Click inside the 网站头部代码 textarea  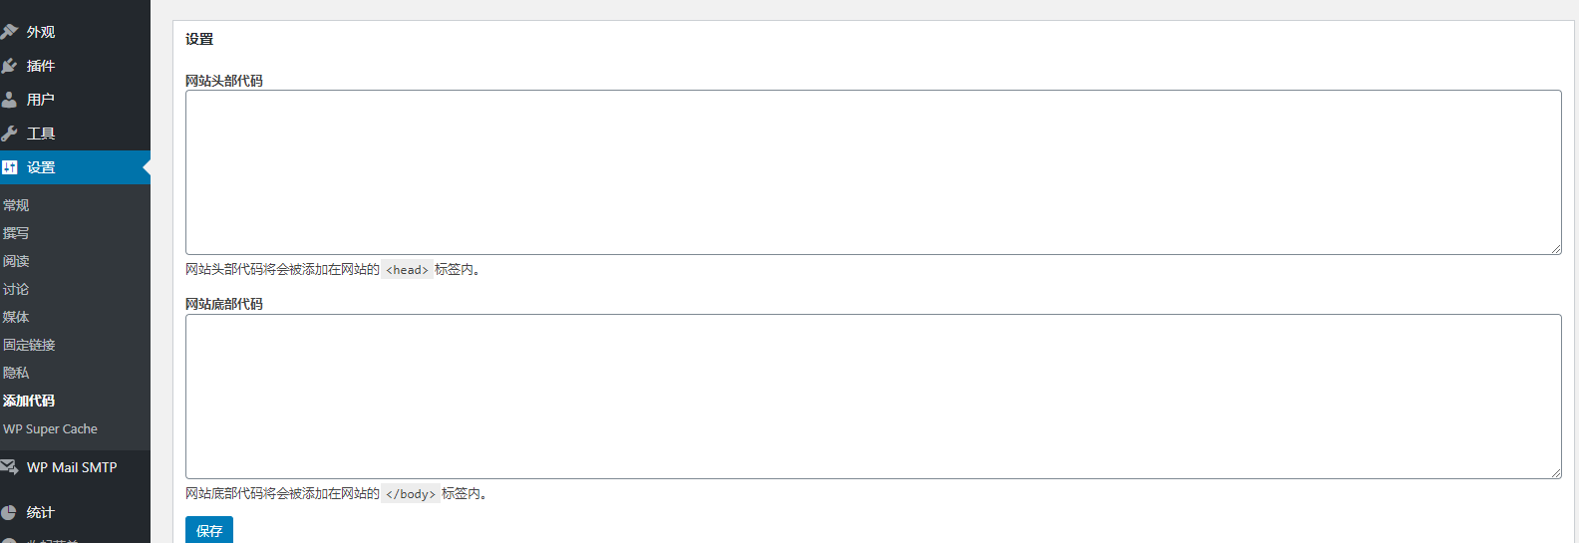(x=873, y=172)
